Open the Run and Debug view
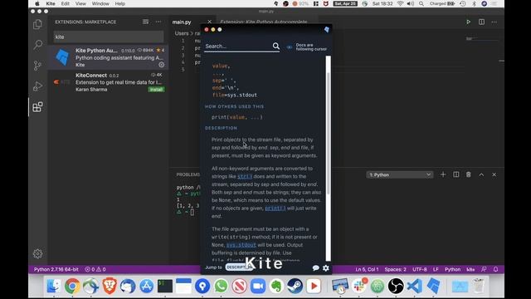This screenshot has width=531, height=299. click(37, 86)
